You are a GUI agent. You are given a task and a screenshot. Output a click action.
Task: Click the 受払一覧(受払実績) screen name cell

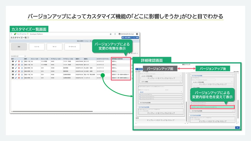point(90,75)
